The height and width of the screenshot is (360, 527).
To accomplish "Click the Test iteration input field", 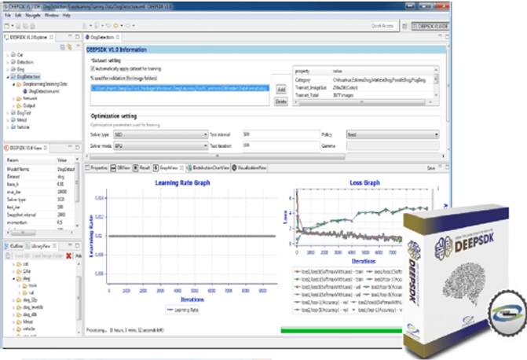I will [280, 145].
